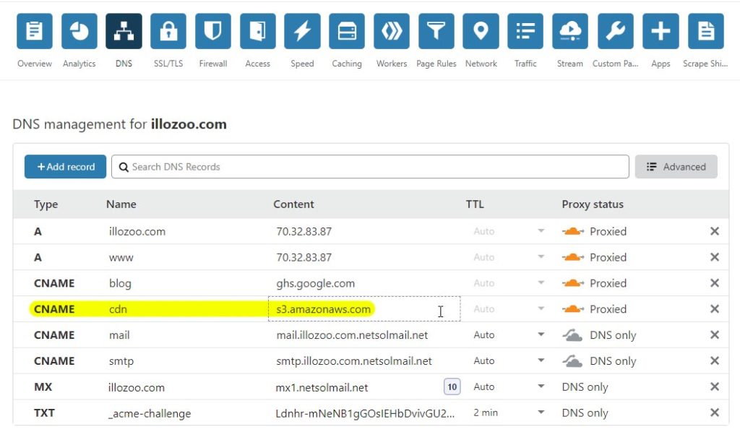
Task: Click DNS only status of MX record
Action: pyautogui.click(x=585, y=386)
